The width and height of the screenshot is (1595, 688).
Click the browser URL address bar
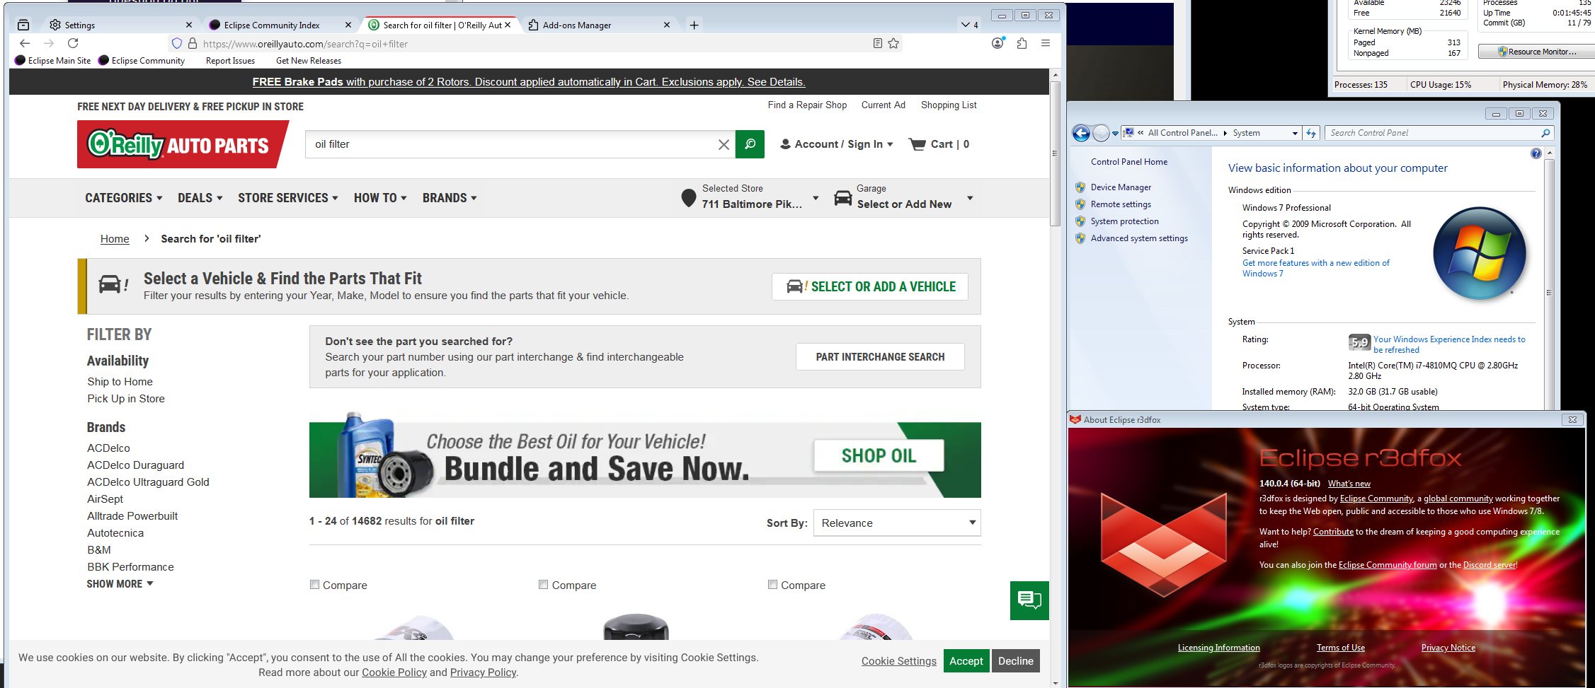coord(534,44)
